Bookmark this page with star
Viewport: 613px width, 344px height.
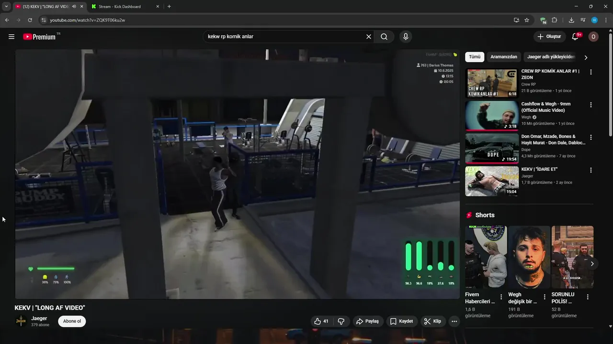click(x=527, y=20)
